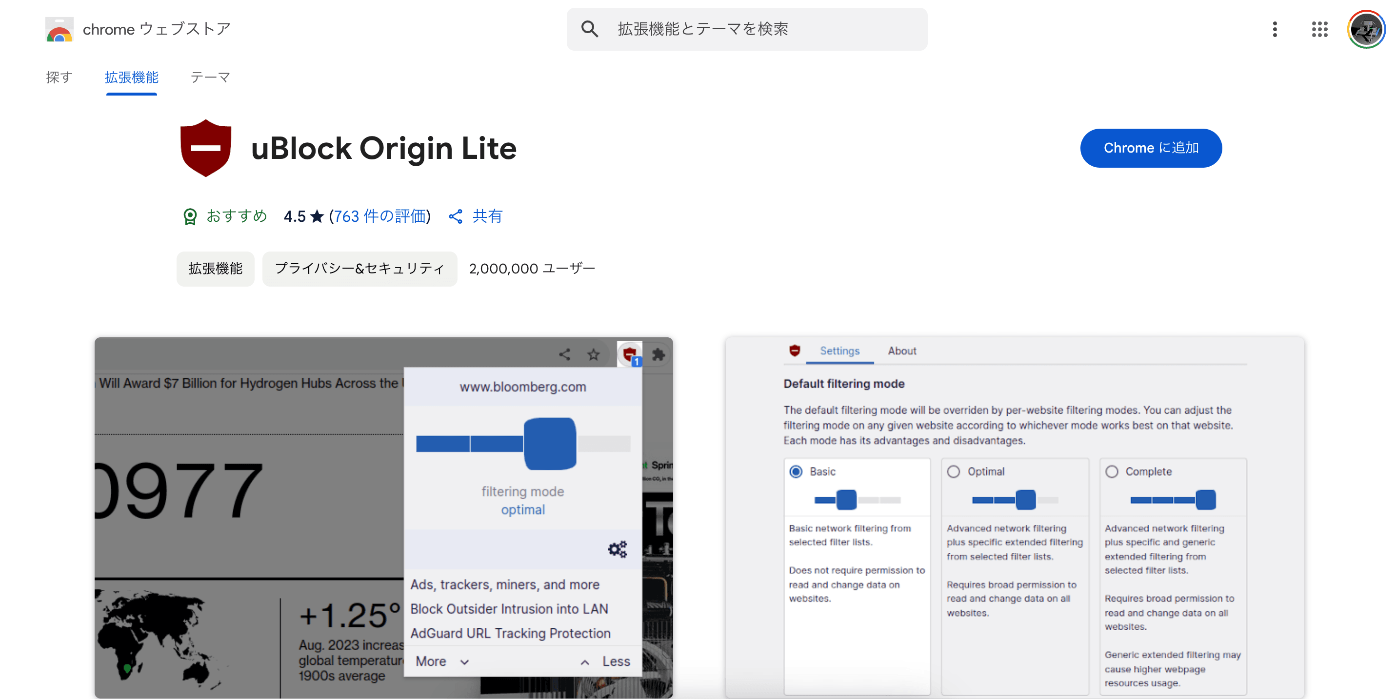Go to the 探す tab
This screenshot has width=1396, height=699.
(x=59, y=78)
